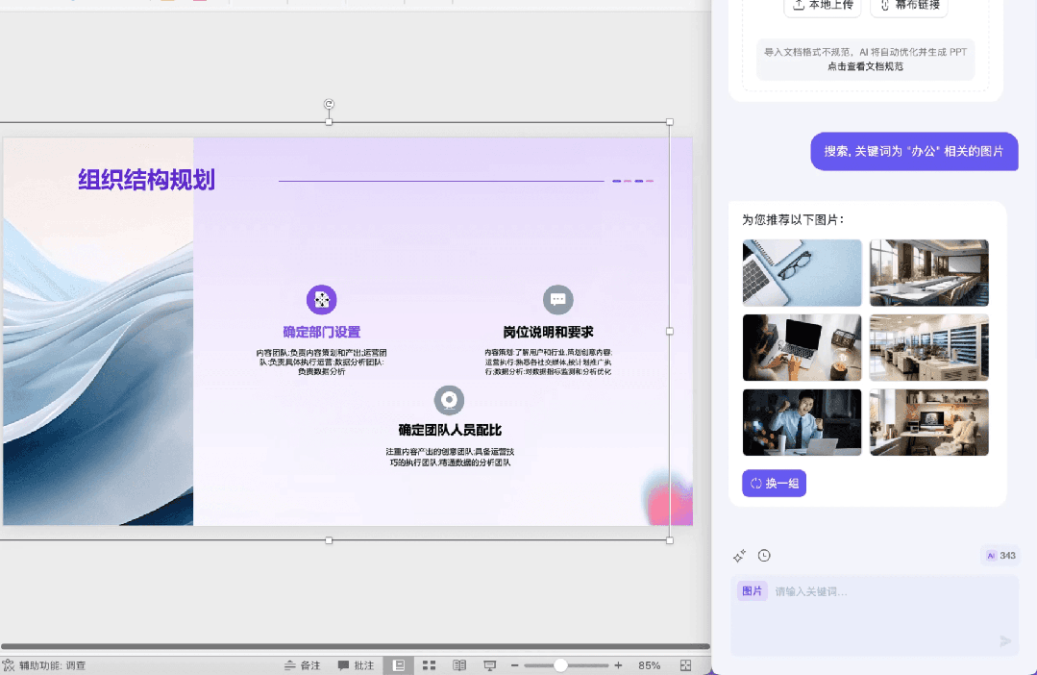
Task: Open history with the clock icon
Action: pos(763,556)
